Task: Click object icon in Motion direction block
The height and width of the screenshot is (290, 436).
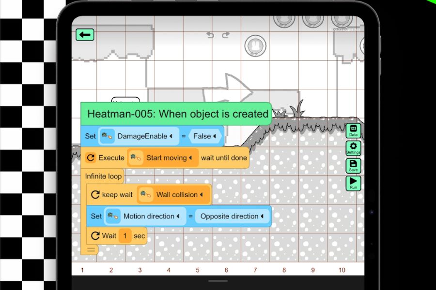Action: (113, 216)
